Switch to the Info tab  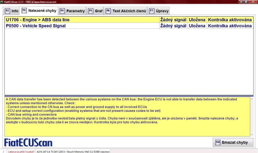[12, 11]
